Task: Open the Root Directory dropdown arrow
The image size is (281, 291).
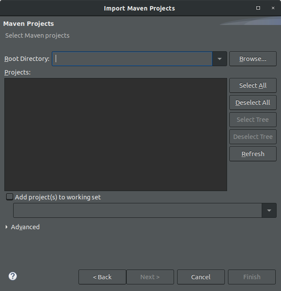Action: click(x=220, y=59)
